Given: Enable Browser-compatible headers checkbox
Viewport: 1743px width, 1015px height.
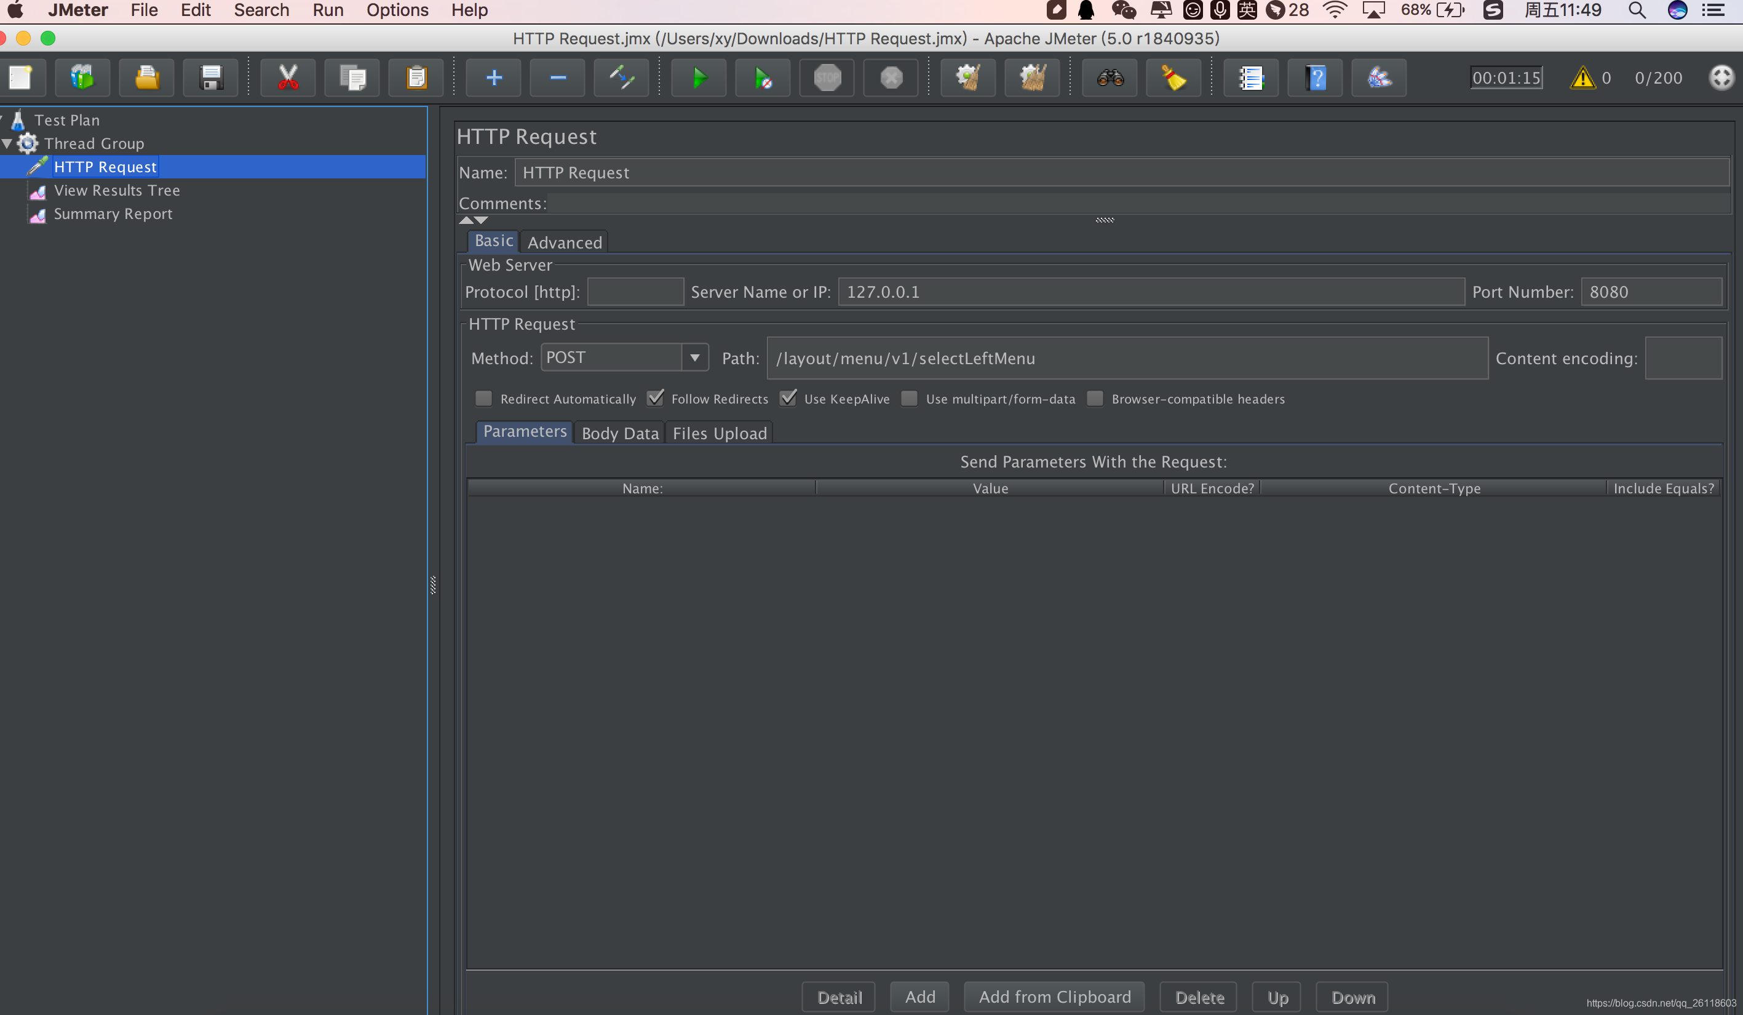Looking at the screenshot, I should tap(1095, 399).
